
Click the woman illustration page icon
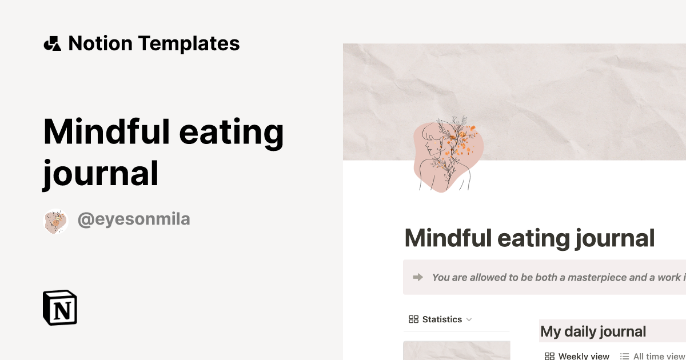(448, 155)
